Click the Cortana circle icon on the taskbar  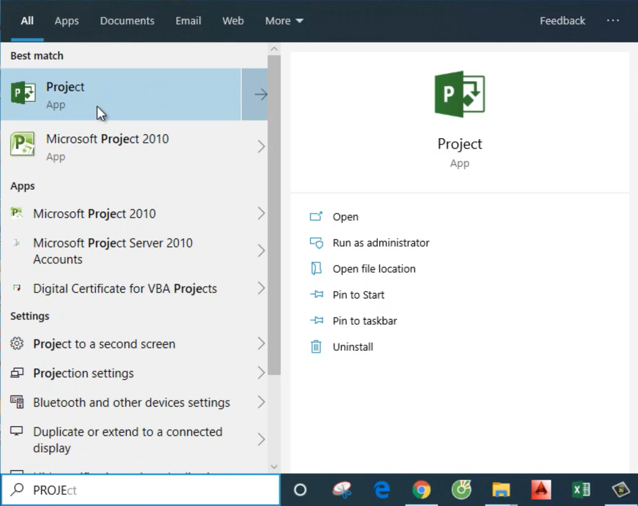click(x=300, y=490)
